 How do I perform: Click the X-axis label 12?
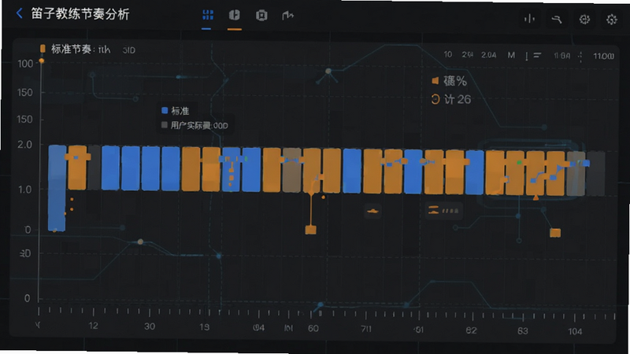(93, 326)
